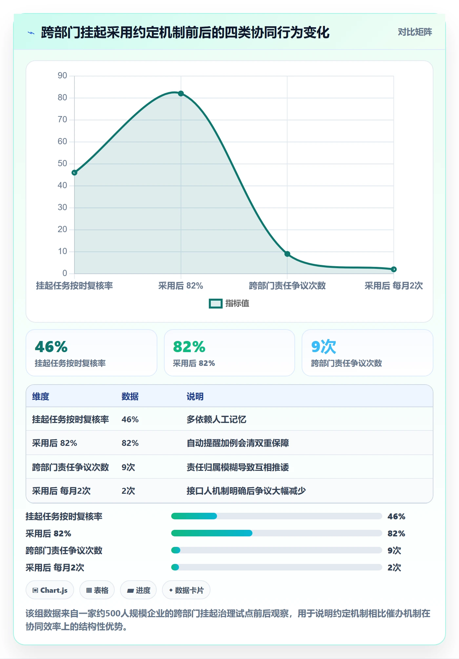Select the data point at value 9
Screen dimensions: 459x659
pyautogui.click(x=287, y=254)
